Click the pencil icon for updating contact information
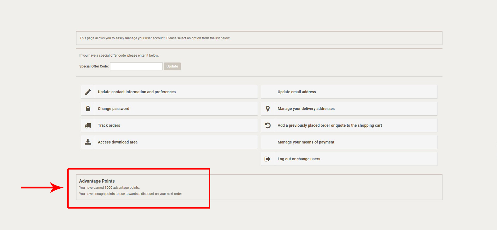Image resolution: width=497 pixels, height=230 pixels. (x=88, y=92)
